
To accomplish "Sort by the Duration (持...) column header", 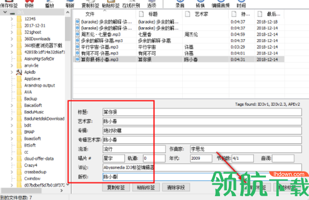I will (241, 14).
